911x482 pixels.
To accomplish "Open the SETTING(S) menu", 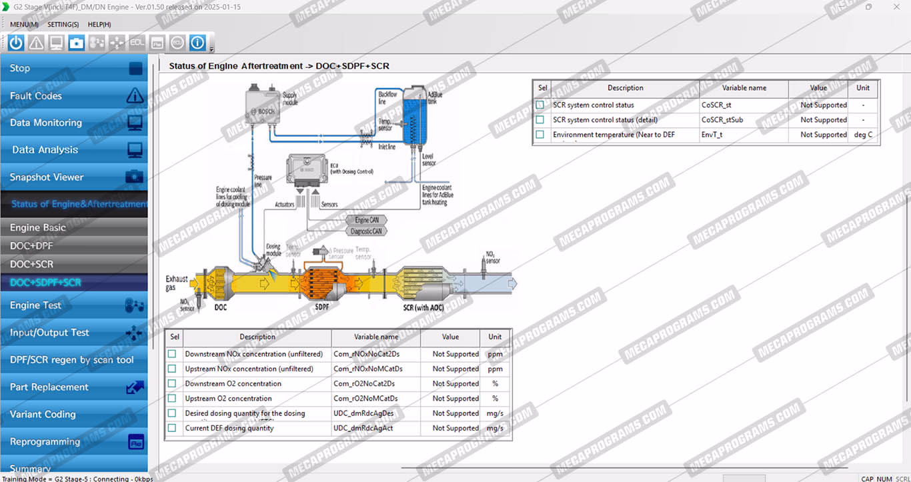I will tap(63, 25).
